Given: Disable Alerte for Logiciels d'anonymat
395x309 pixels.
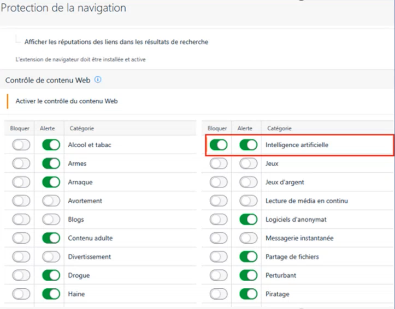Looking at the screenshot, I should (x=248, y=220).
